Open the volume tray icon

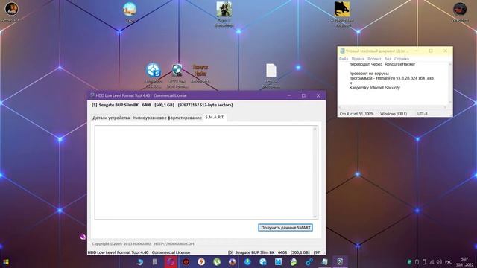439,261
